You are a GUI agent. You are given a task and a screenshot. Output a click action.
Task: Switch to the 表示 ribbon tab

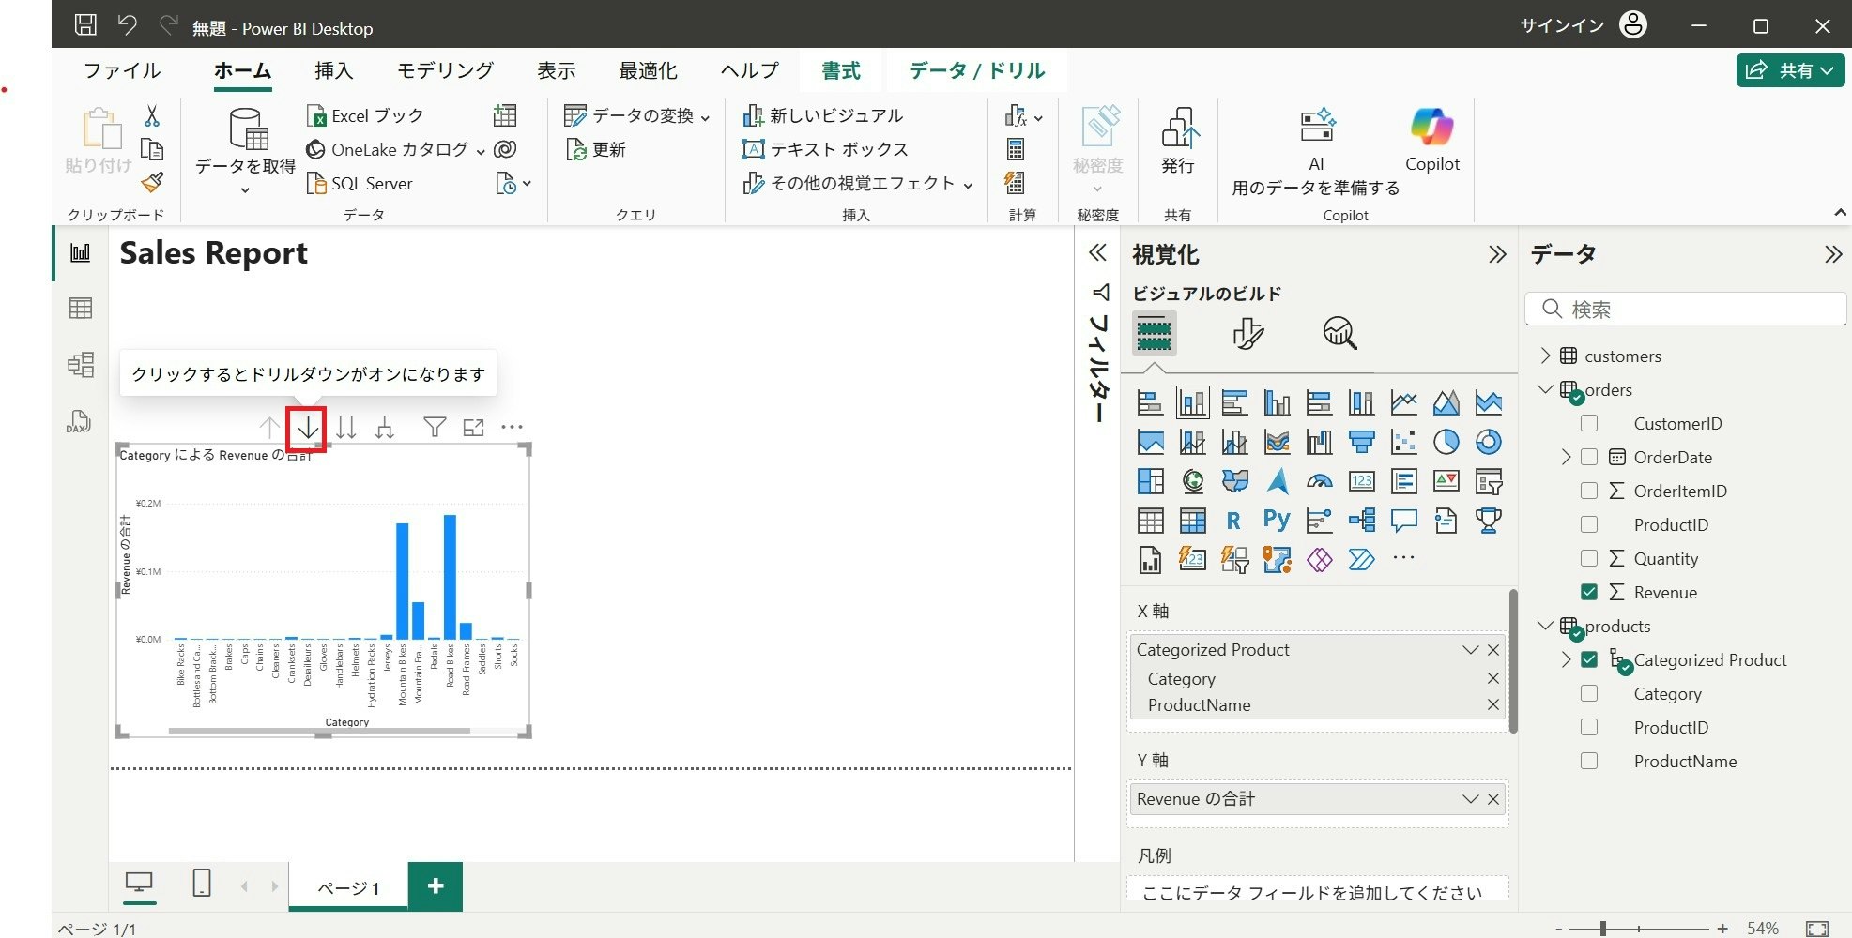(x=556, y=70)
